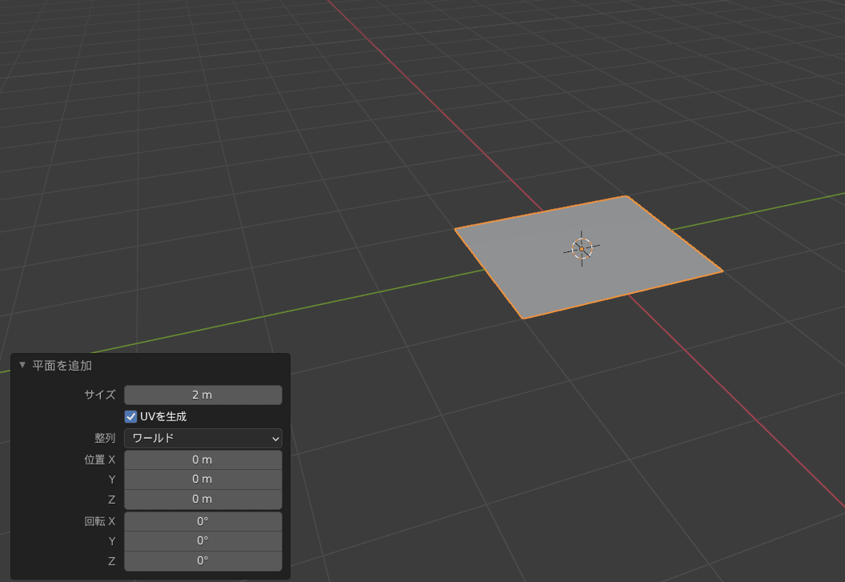The height and width of the screenshot is (582, 845).
Task: Click the 位置 Y value field
Action: pos(203,479)
